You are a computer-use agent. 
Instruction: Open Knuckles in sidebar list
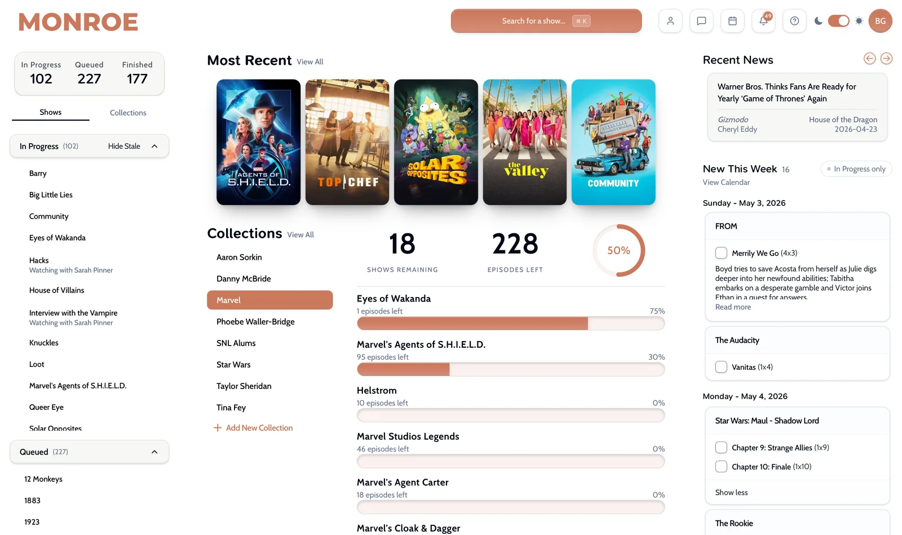click(44, 343)
